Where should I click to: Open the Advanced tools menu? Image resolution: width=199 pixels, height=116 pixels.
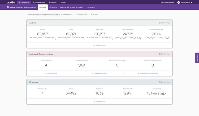(x=39, y=2)
